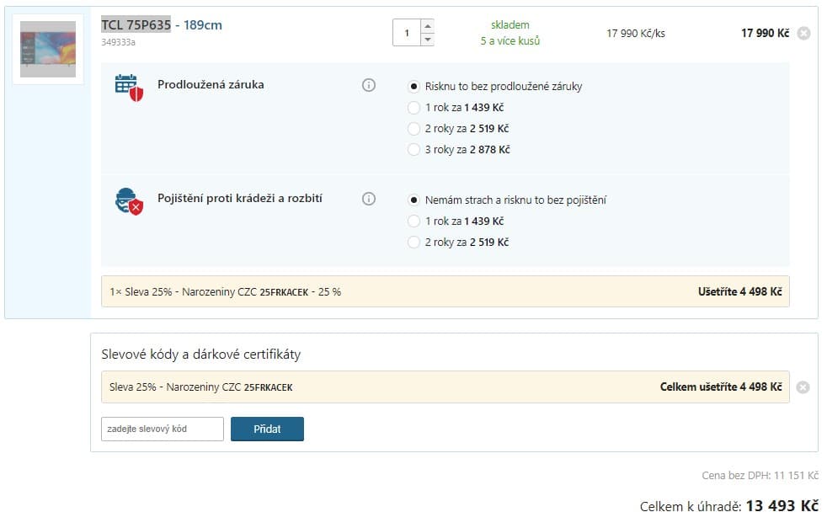The image size is (827, 528).
Task: Click the skladem 5 a více kusů text
Action: pos(510,33)
